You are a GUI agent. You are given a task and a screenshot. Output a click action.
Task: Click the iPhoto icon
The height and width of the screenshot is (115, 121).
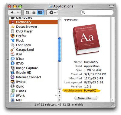click(13, 82)
